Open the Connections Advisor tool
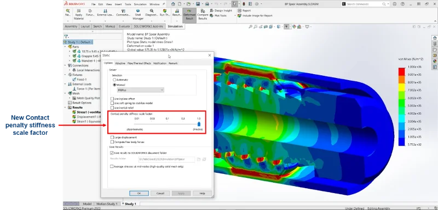Screen dimensions: 438x210 coord(123,13)
